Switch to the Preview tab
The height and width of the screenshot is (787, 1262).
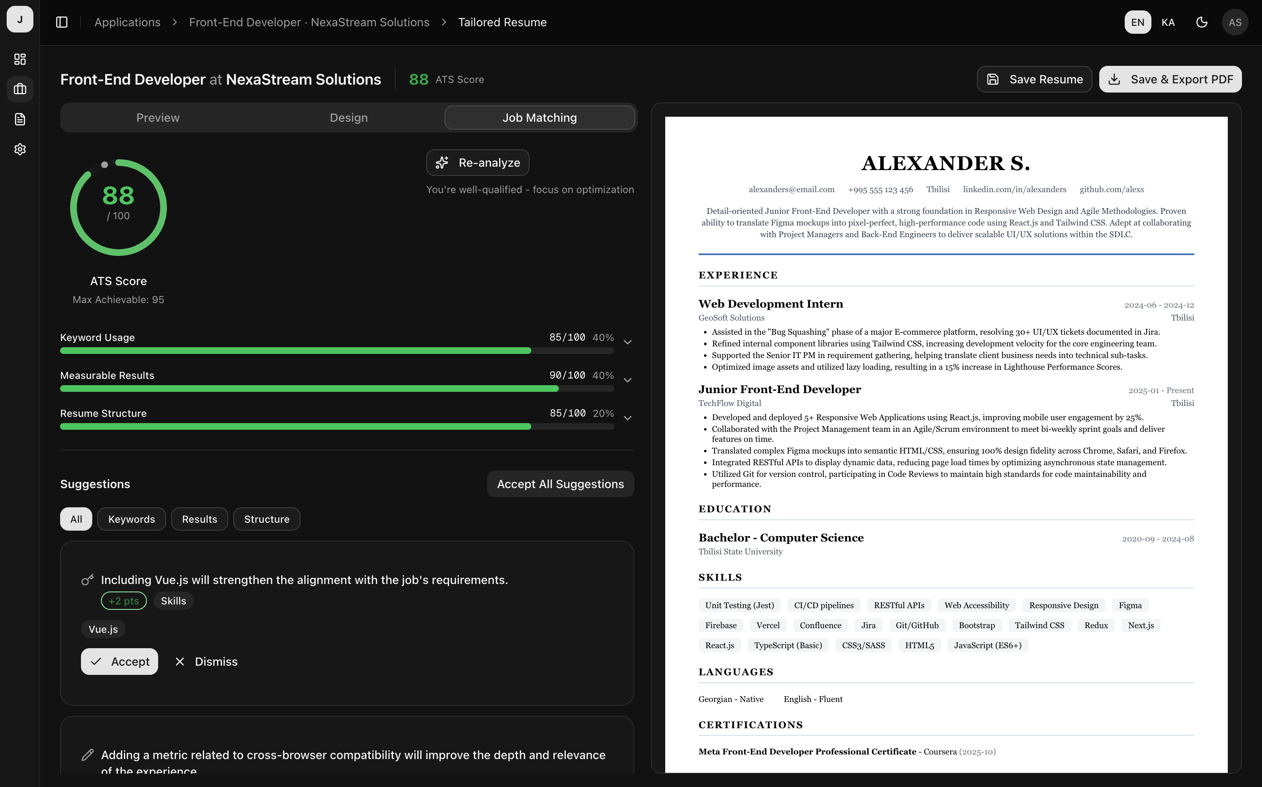[158, 118]
